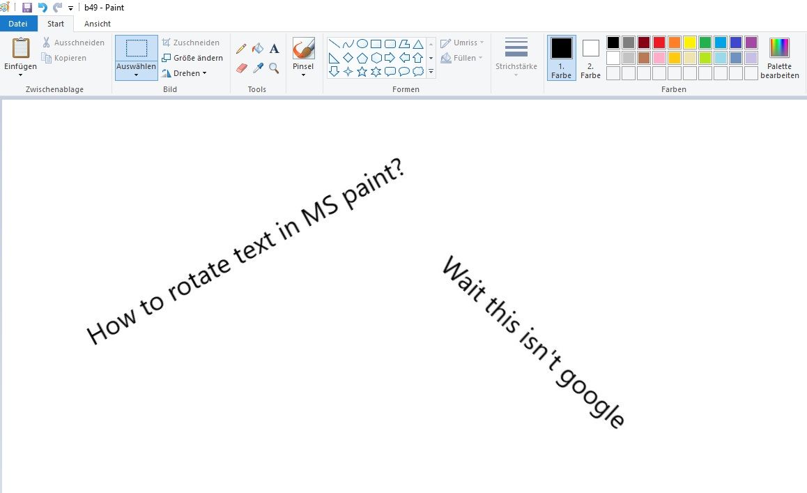This screenshot has height=493, width=807.
Task: Open the Quick Access Toolbar customize arrow
Action: [x=70, y=8]
